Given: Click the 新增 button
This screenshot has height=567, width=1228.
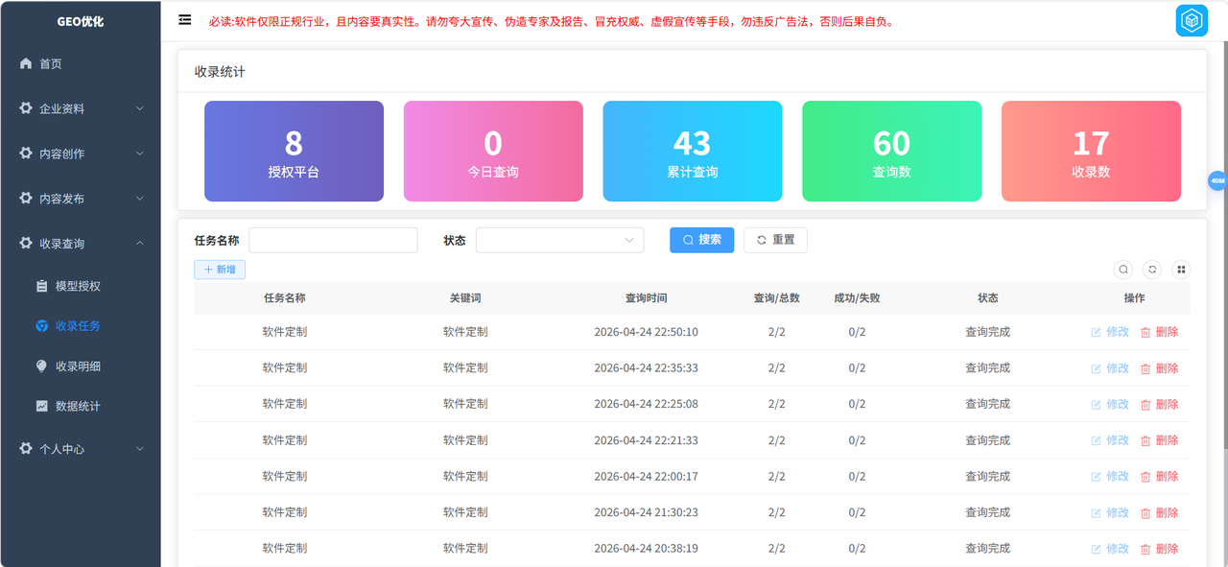Looking at the screenshot, I should pyautogui.click(x=220, y=270).
